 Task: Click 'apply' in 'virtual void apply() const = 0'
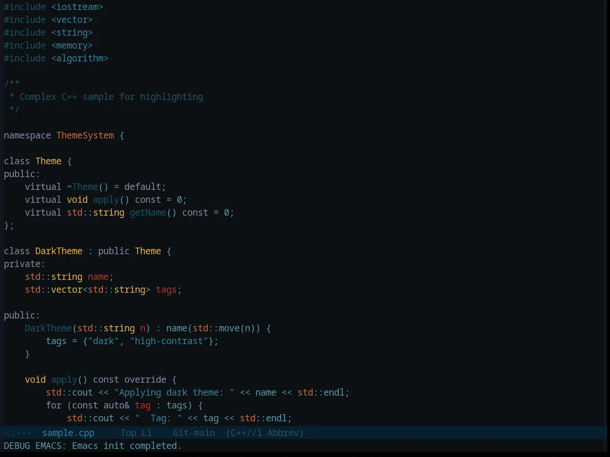click(106, 199)
